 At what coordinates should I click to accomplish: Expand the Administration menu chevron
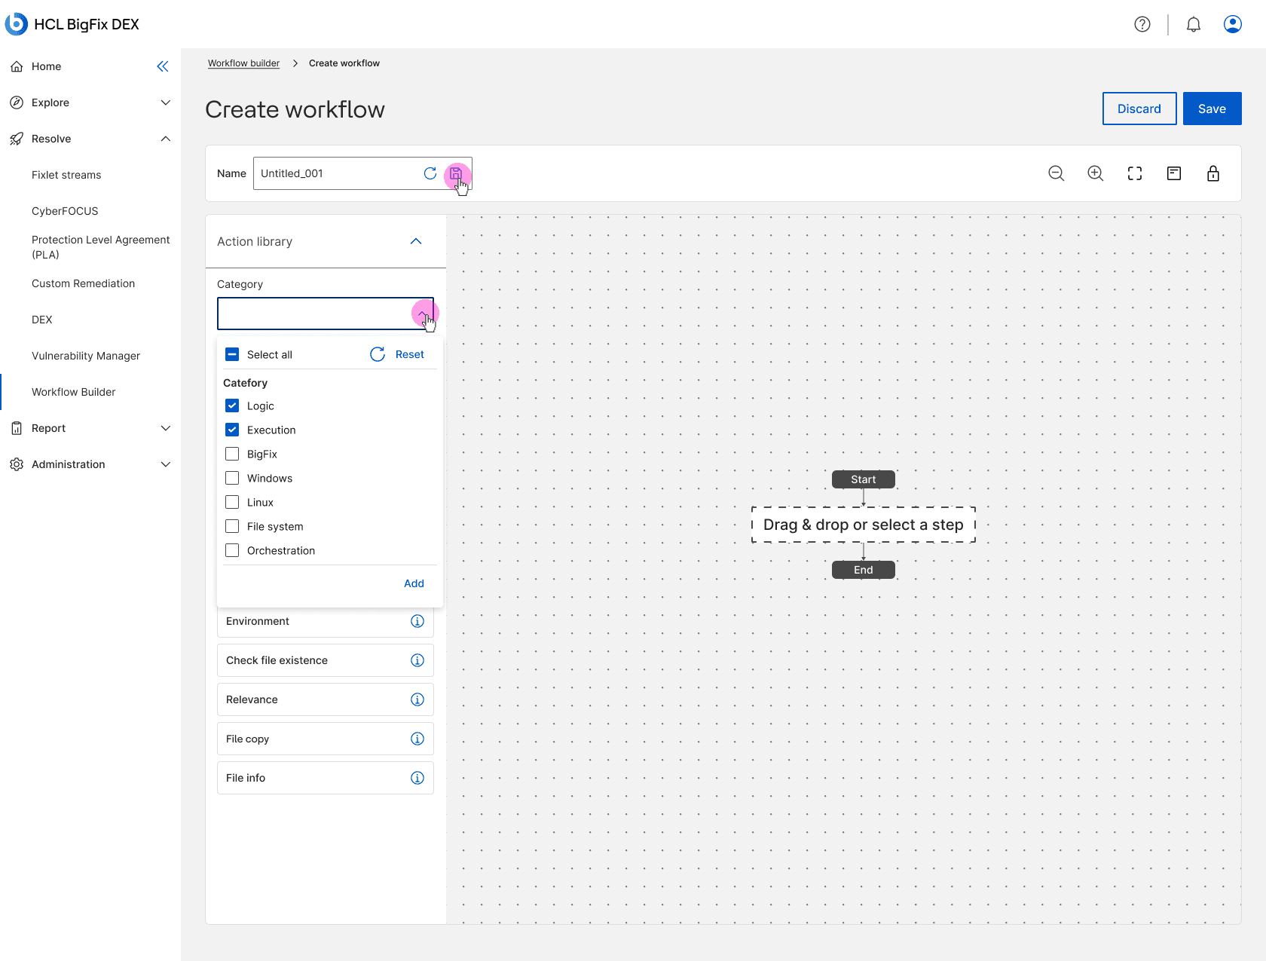[x=166, y=464]
